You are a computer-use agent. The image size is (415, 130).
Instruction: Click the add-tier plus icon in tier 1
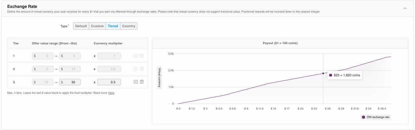click(x=136, y=56)
